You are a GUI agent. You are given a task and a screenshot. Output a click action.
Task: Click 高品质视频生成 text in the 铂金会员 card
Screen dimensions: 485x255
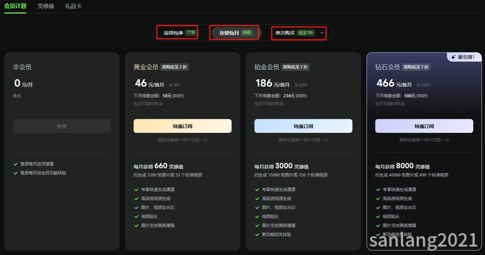click(x=277, y=199)
